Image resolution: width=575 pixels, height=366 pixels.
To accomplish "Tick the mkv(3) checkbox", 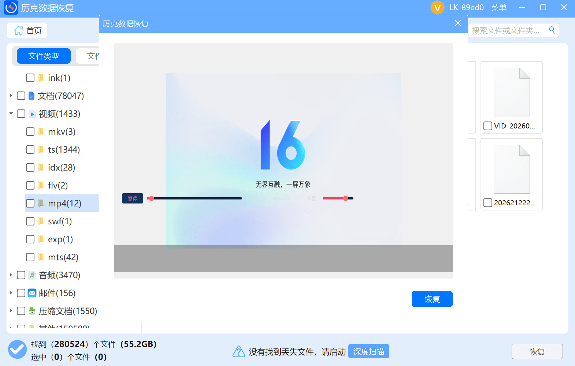I will click(30, 132).
